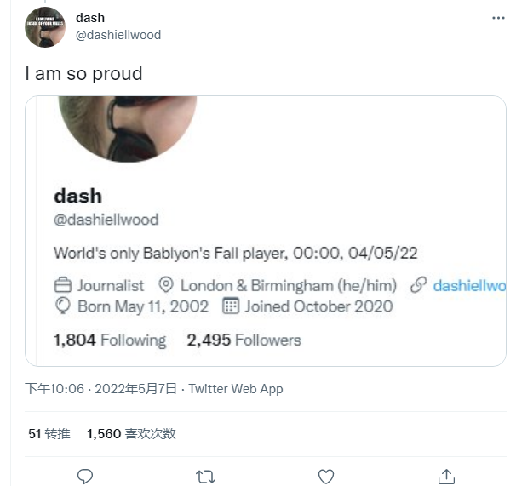
Task: Click the location pin icon in image
Action: pyautogui.click(x=166, y=284)
